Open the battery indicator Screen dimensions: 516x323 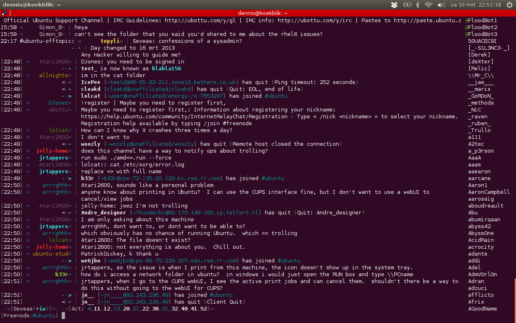coord(407,5)
